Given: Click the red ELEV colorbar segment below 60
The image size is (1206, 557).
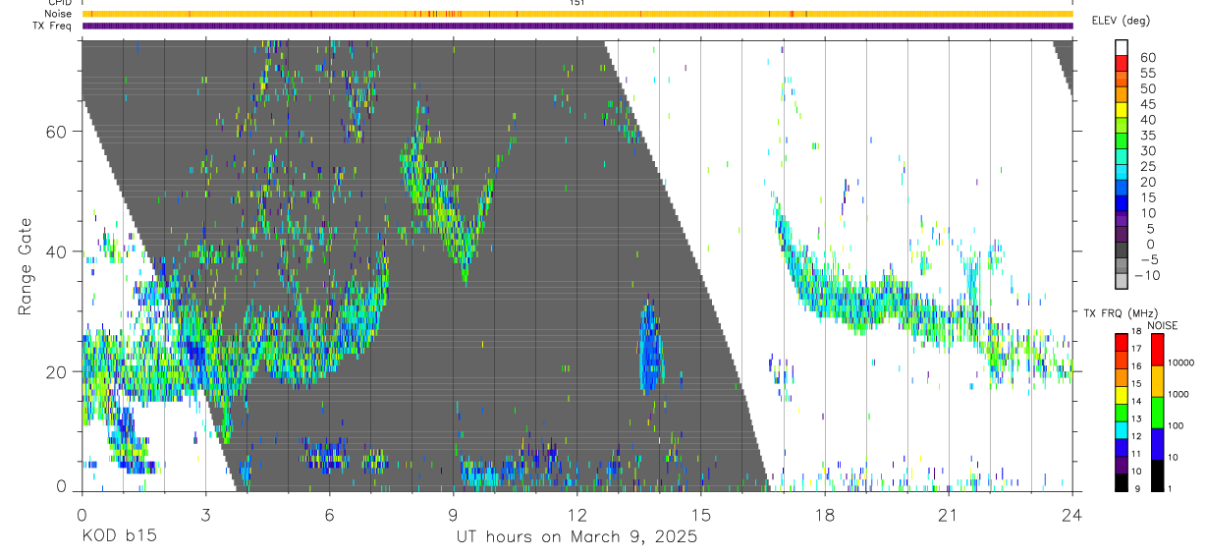Looking at the screenshot, I should pyautogui.click(x=1122, y=65).
